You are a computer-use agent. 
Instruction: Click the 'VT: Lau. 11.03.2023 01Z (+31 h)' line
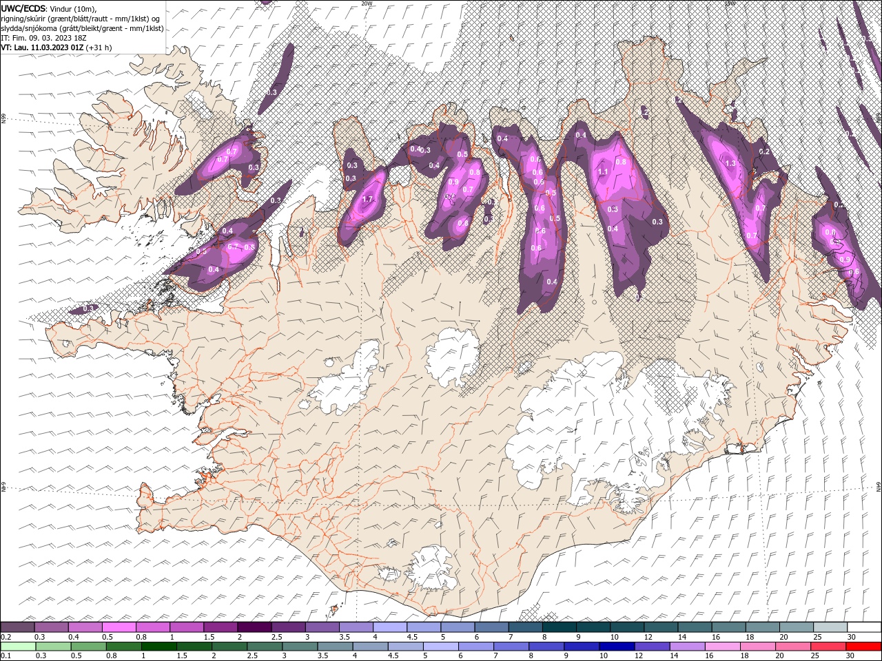tap(57, 48)
